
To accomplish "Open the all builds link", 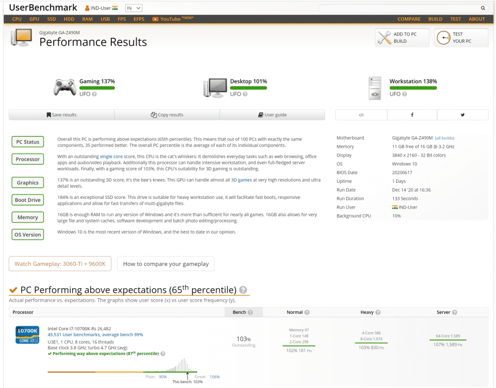I will click(445, 138).
